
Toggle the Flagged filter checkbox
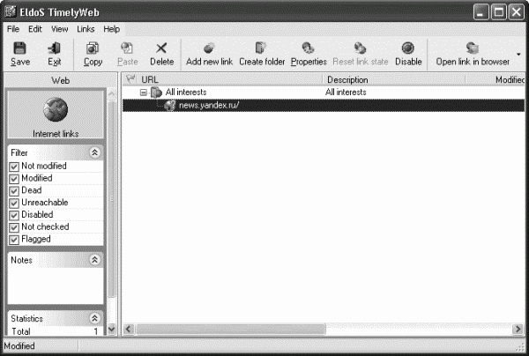coord(14,240)
